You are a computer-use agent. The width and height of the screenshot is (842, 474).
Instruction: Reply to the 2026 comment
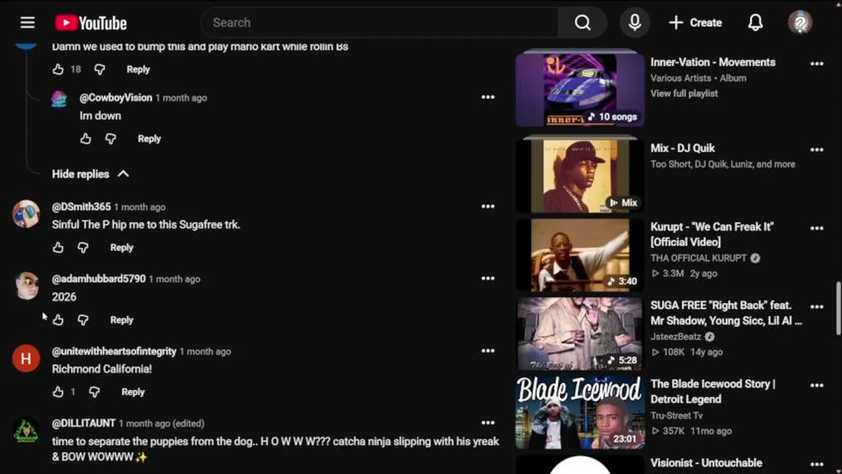pos(121,320)
